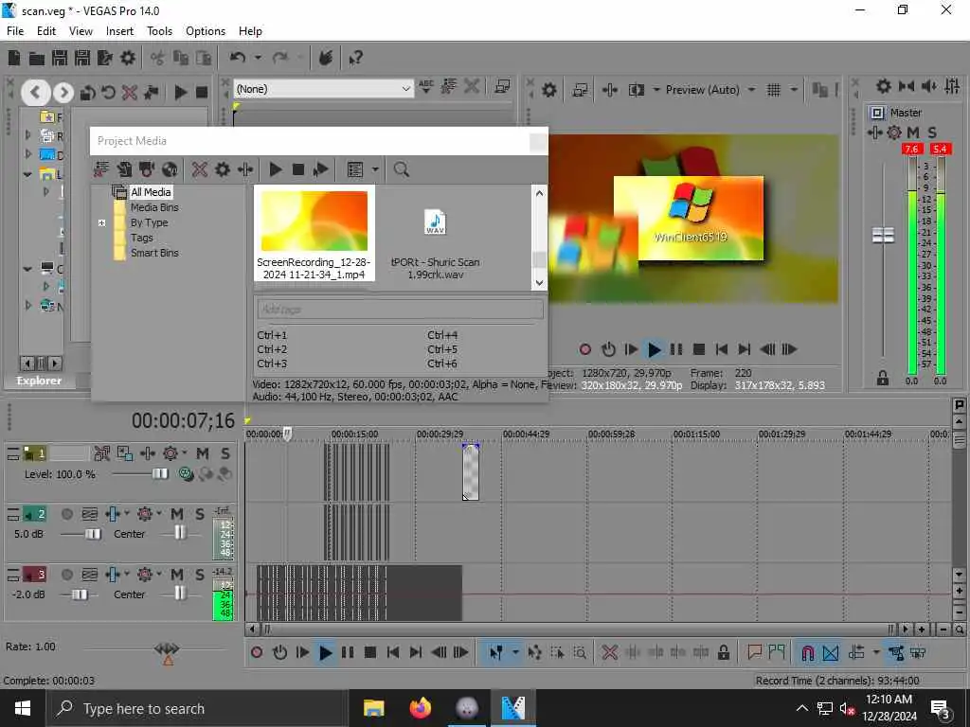
Task: Open Edit menu
Action: pyautogui.click(x=45, y=31)
